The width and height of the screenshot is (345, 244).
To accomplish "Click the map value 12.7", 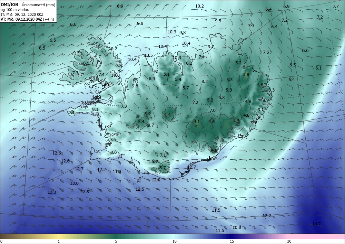I will (x=79, y=169).
